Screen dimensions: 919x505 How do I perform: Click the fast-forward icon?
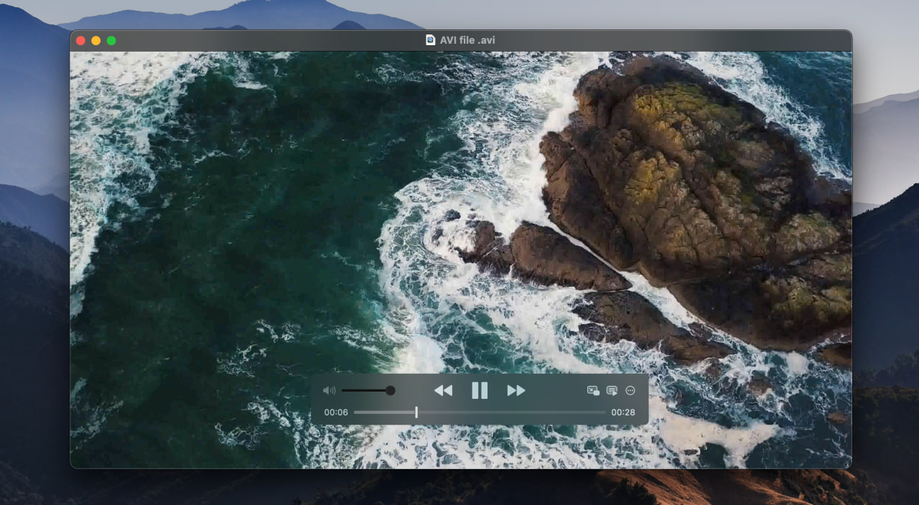pyautogui.click(x=516, y=390)
